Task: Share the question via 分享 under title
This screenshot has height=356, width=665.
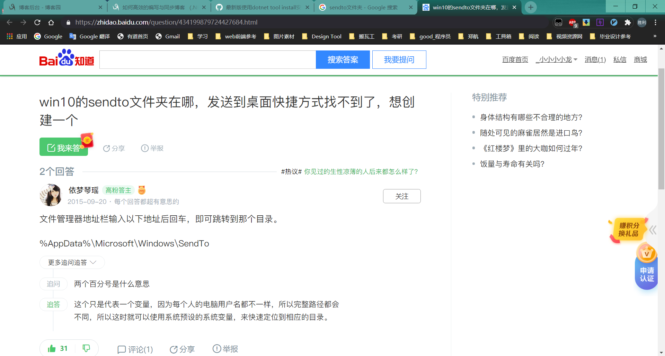Action: (x=114, y=148)
